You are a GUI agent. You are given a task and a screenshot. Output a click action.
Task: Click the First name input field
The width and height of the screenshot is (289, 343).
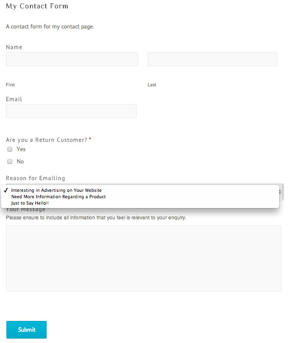coord(72,59)
